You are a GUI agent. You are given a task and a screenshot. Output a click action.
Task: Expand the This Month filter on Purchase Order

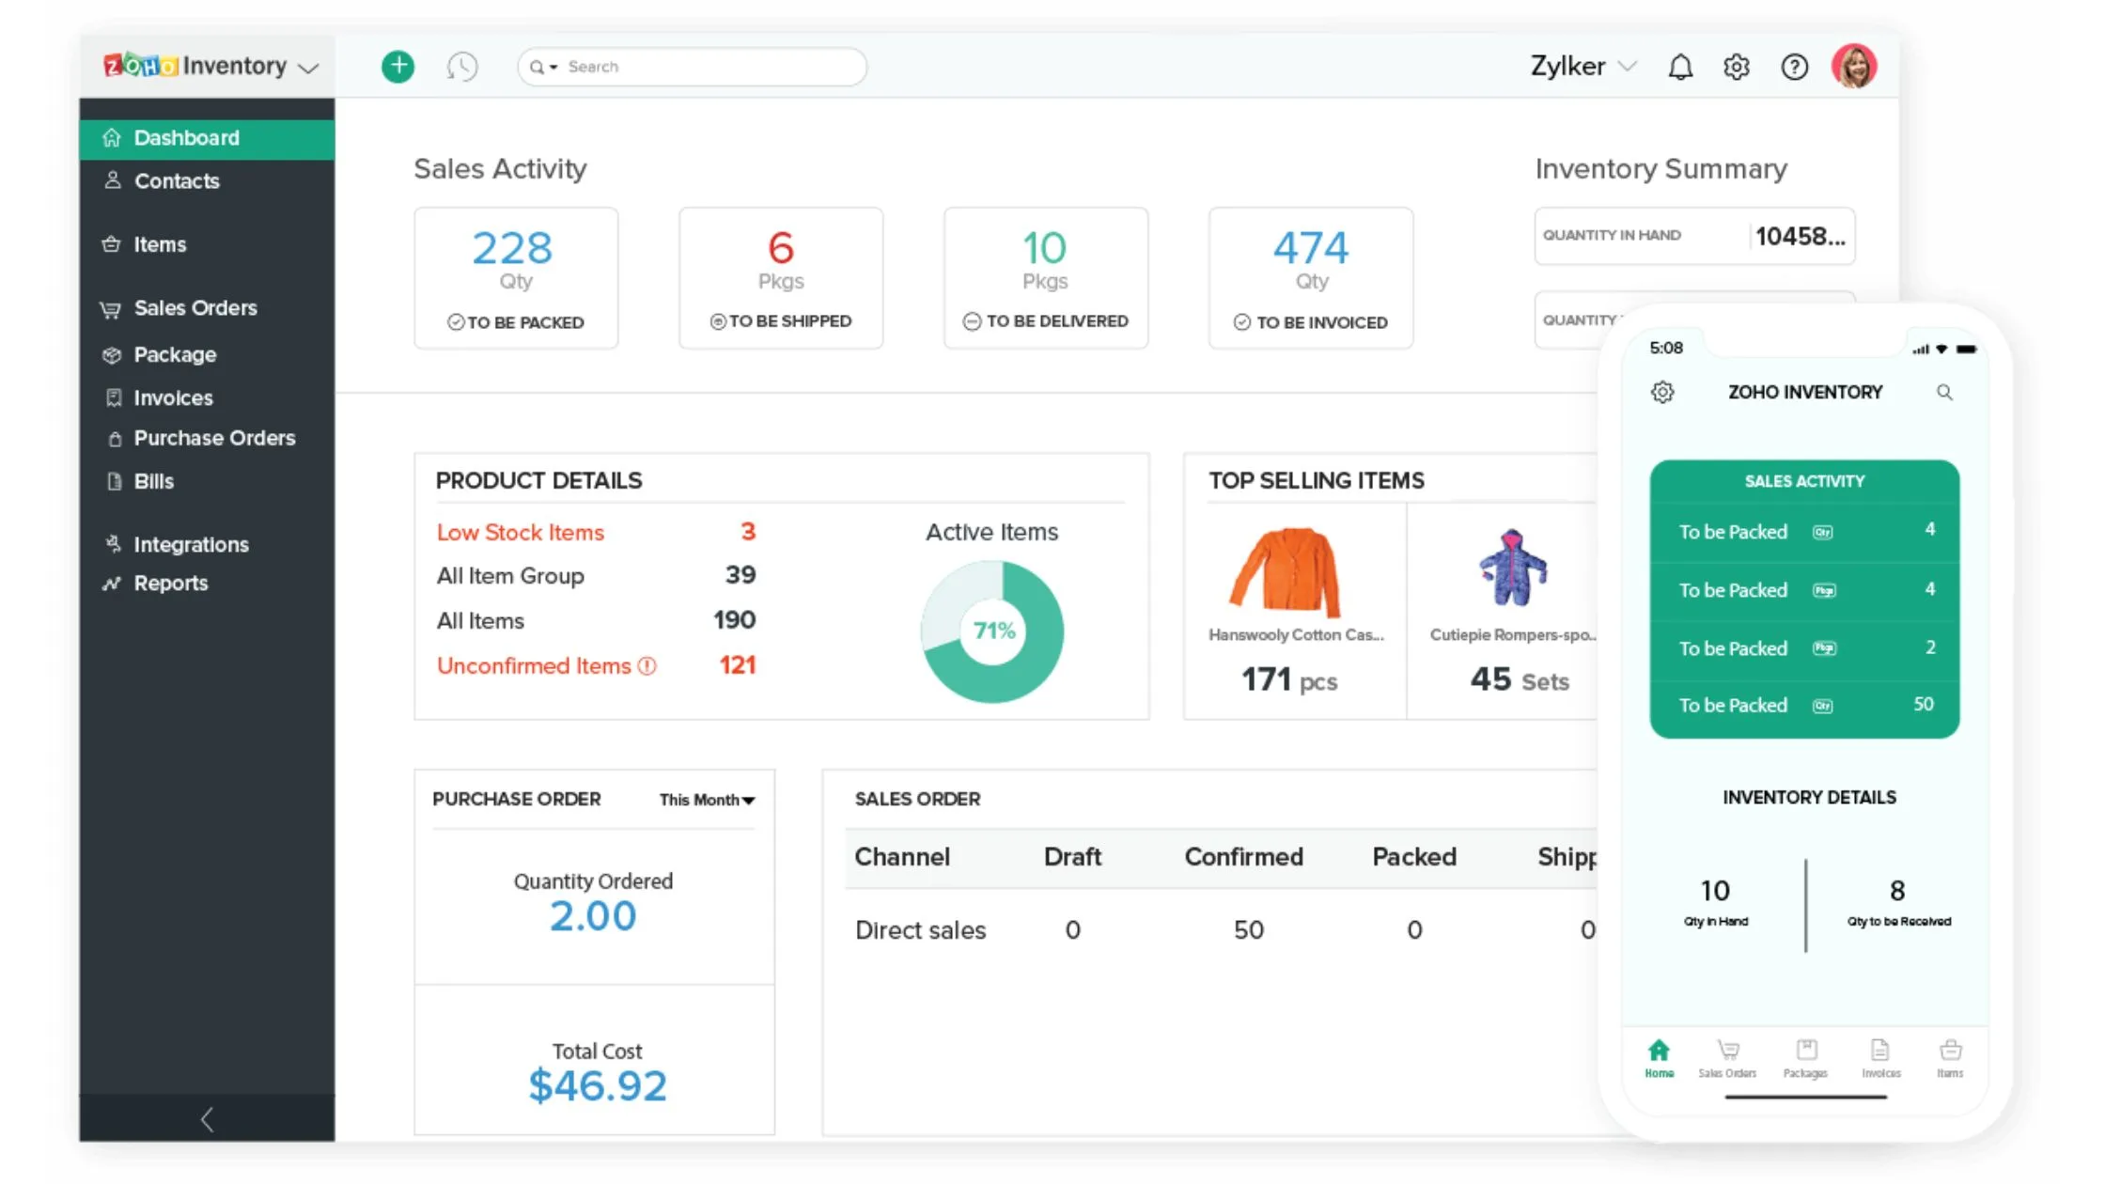click(706, 800)
